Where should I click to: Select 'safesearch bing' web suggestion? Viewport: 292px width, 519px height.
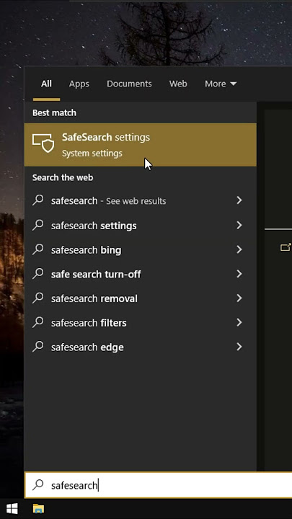[140, 250]
